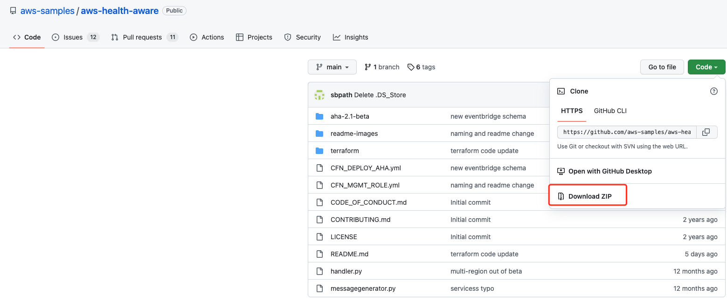Click the Clone terminal icon
The image size is (727, 301).
tap(561, 91)
